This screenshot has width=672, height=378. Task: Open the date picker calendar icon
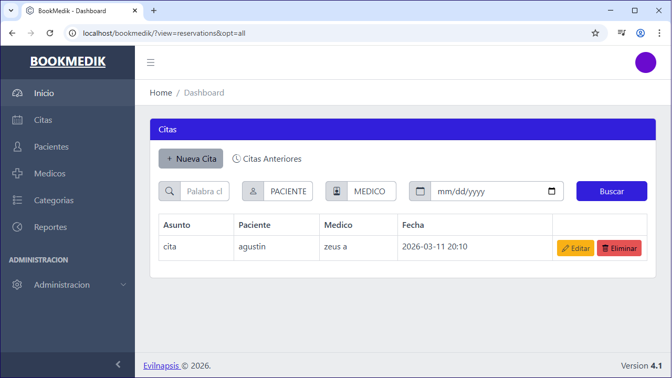coord(551,191)
